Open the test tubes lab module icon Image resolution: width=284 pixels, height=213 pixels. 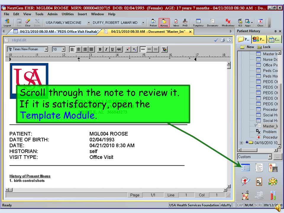(x=273, y=196)
